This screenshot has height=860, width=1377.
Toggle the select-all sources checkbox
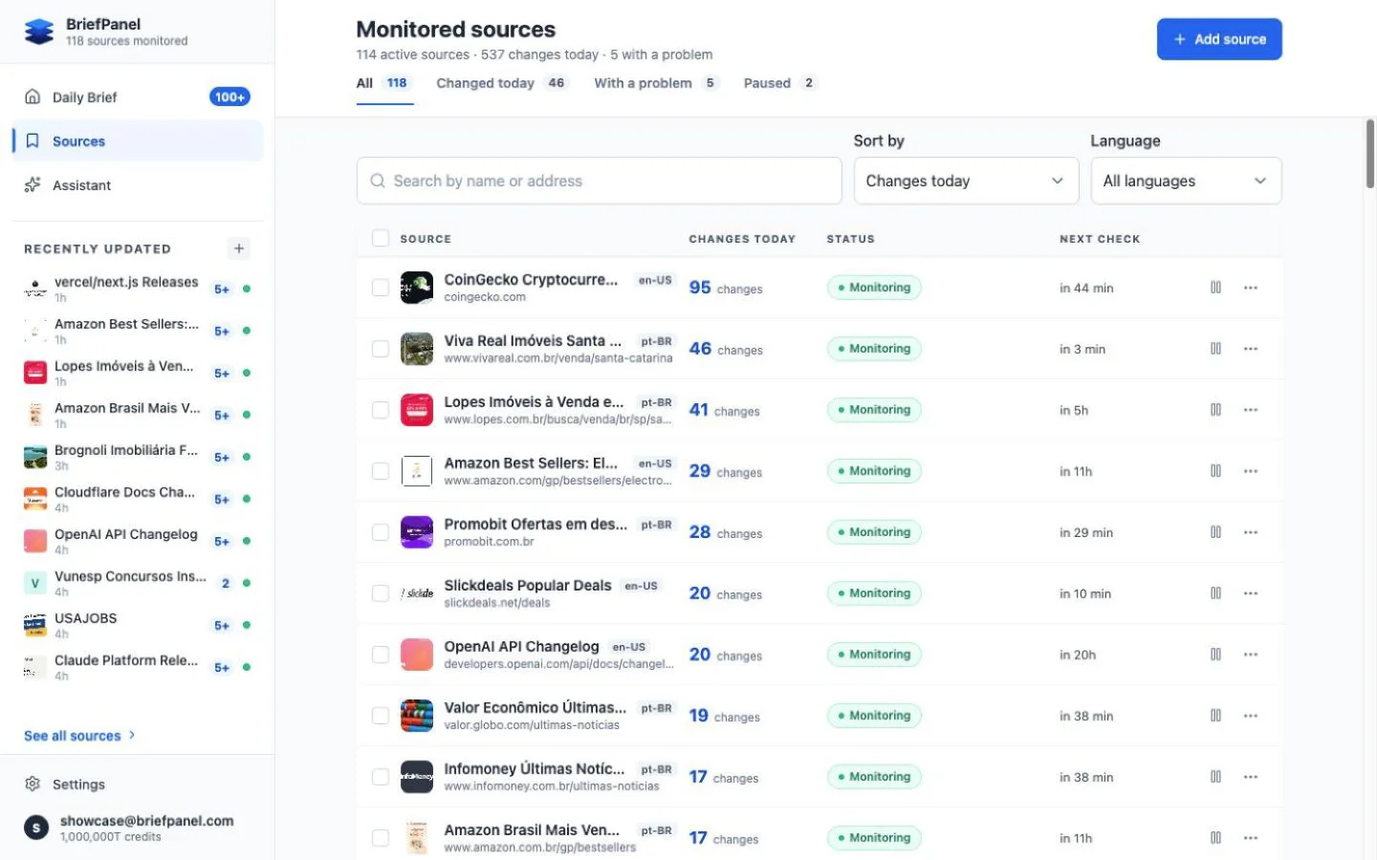pyautogui.click(x=381, y=238)
